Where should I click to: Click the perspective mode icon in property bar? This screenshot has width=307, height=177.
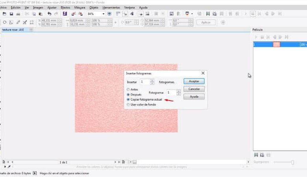[x=31, y=22]
